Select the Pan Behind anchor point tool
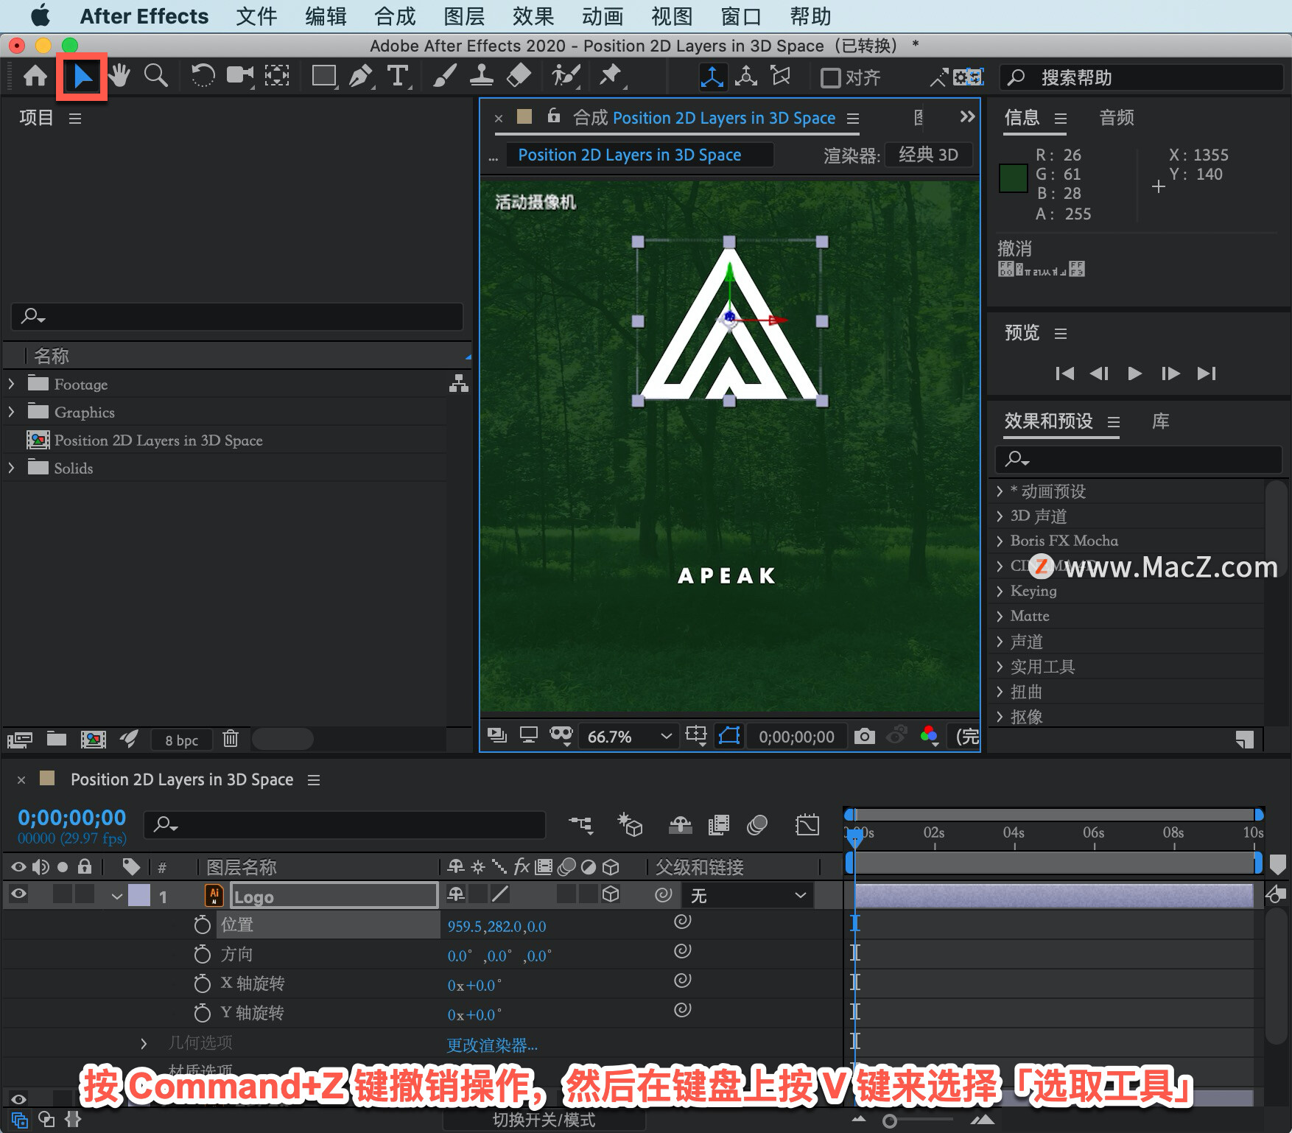 tap(277, 77)
